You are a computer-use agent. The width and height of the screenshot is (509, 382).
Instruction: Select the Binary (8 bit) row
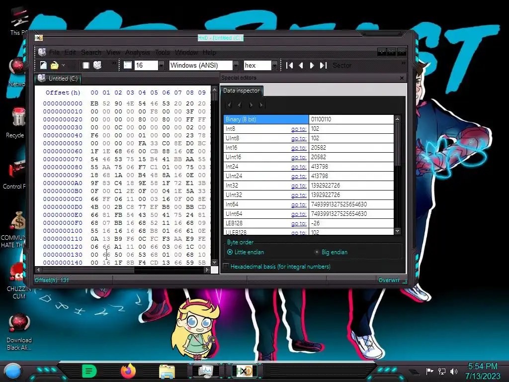click(309, 119)
